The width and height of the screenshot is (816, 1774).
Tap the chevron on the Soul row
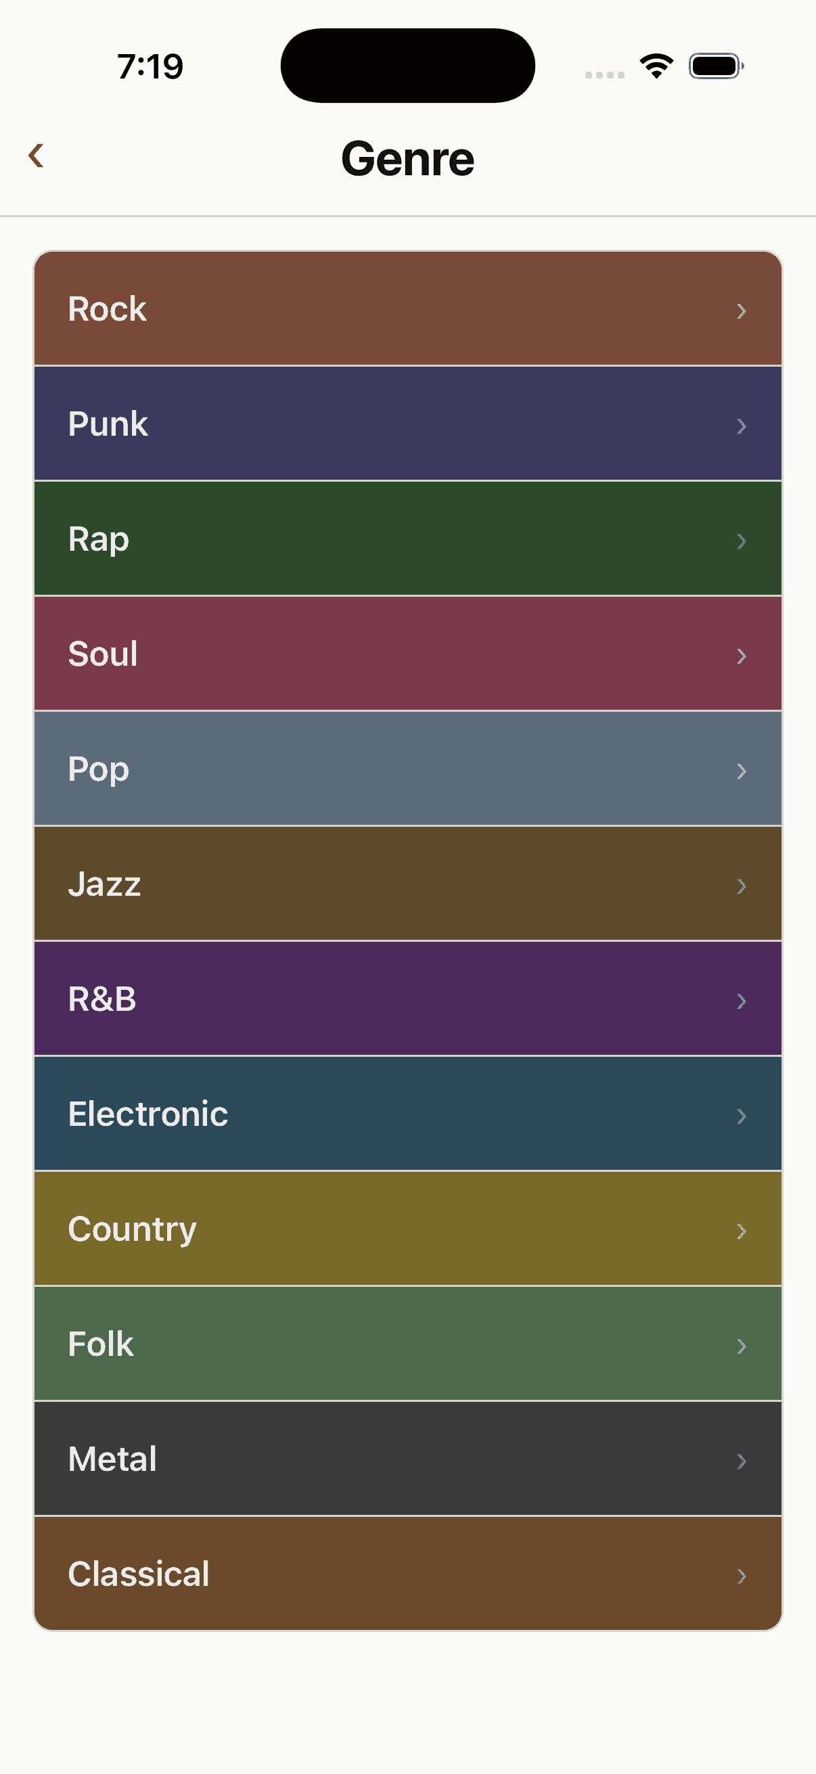click(x=742, y=656)
